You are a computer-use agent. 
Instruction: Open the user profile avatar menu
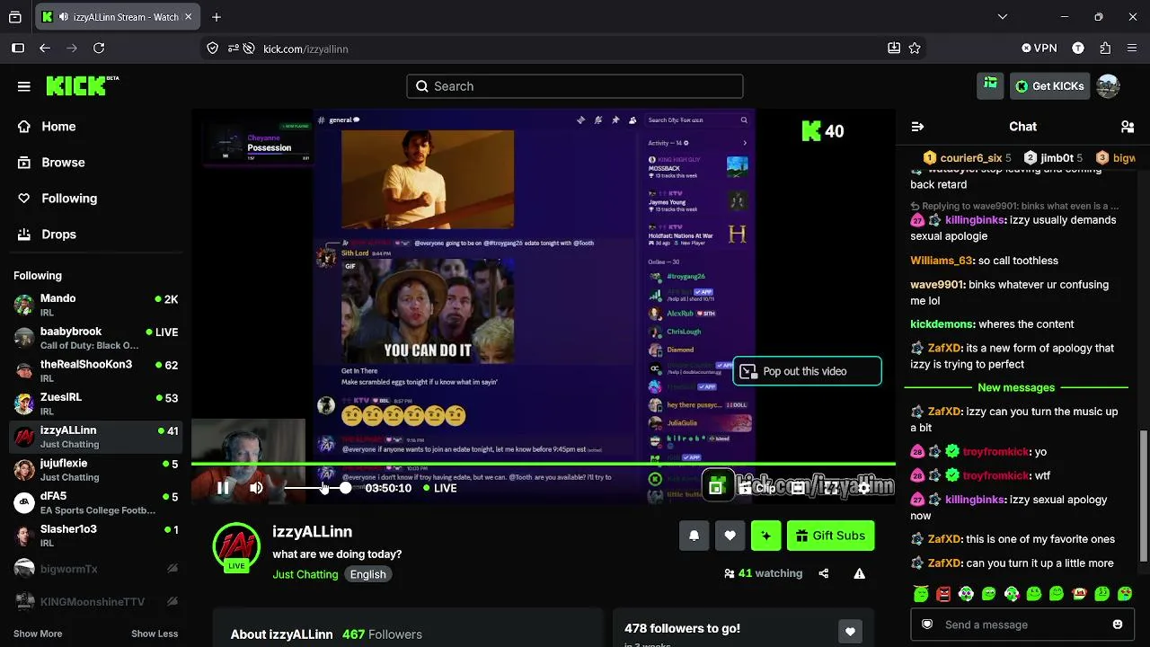1109,86
